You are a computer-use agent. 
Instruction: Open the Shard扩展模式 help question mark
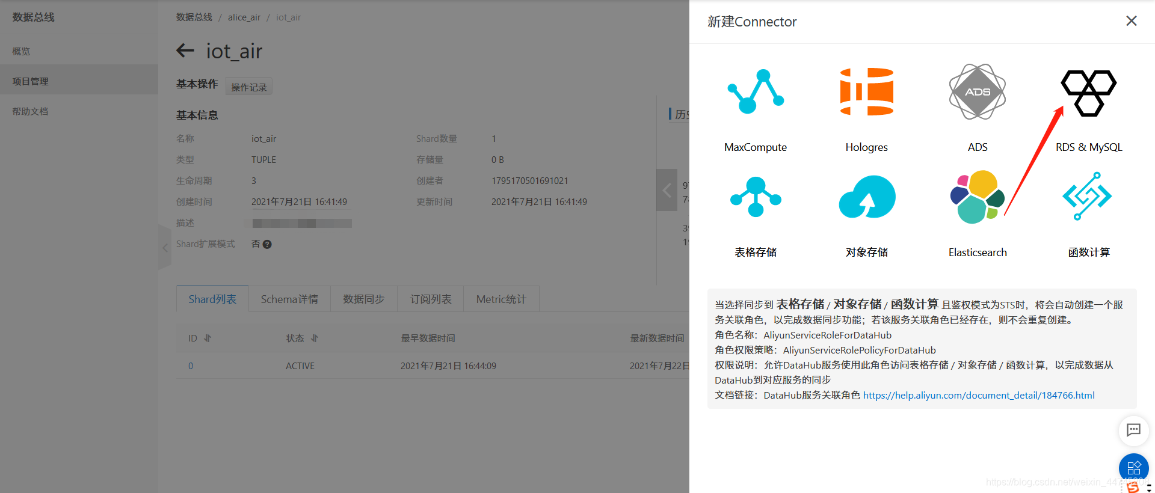(268, 244)
